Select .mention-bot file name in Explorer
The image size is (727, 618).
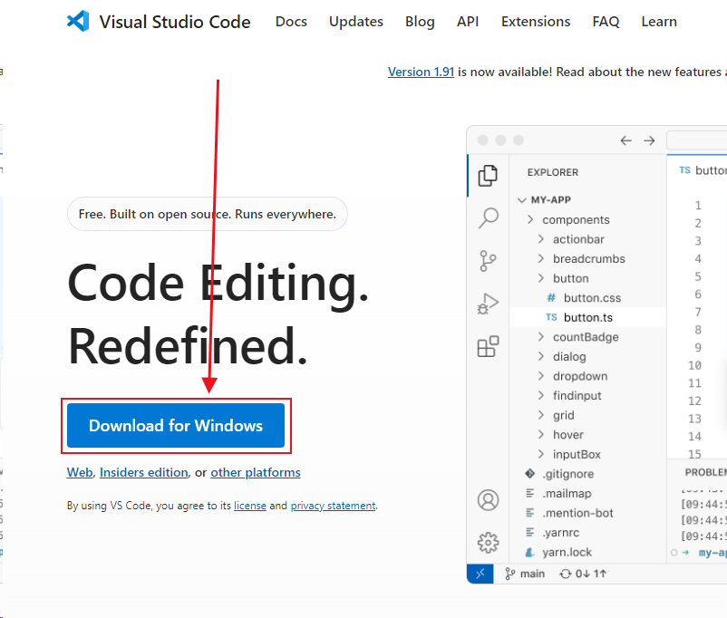click(x=577, y=513)
